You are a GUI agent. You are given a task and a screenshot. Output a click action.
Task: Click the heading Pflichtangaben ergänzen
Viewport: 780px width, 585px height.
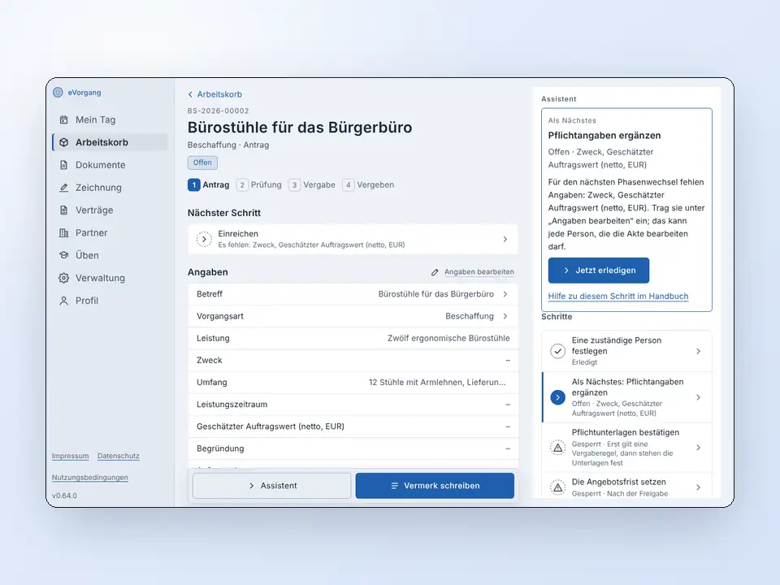point(604,136)
